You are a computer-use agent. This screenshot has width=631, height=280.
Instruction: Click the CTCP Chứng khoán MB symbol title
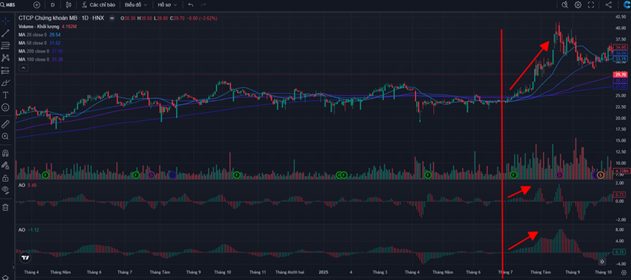(x=61, y=18)
